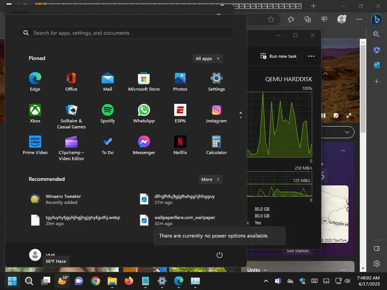Launch Google Chrome from taskbar

point(96,281)
